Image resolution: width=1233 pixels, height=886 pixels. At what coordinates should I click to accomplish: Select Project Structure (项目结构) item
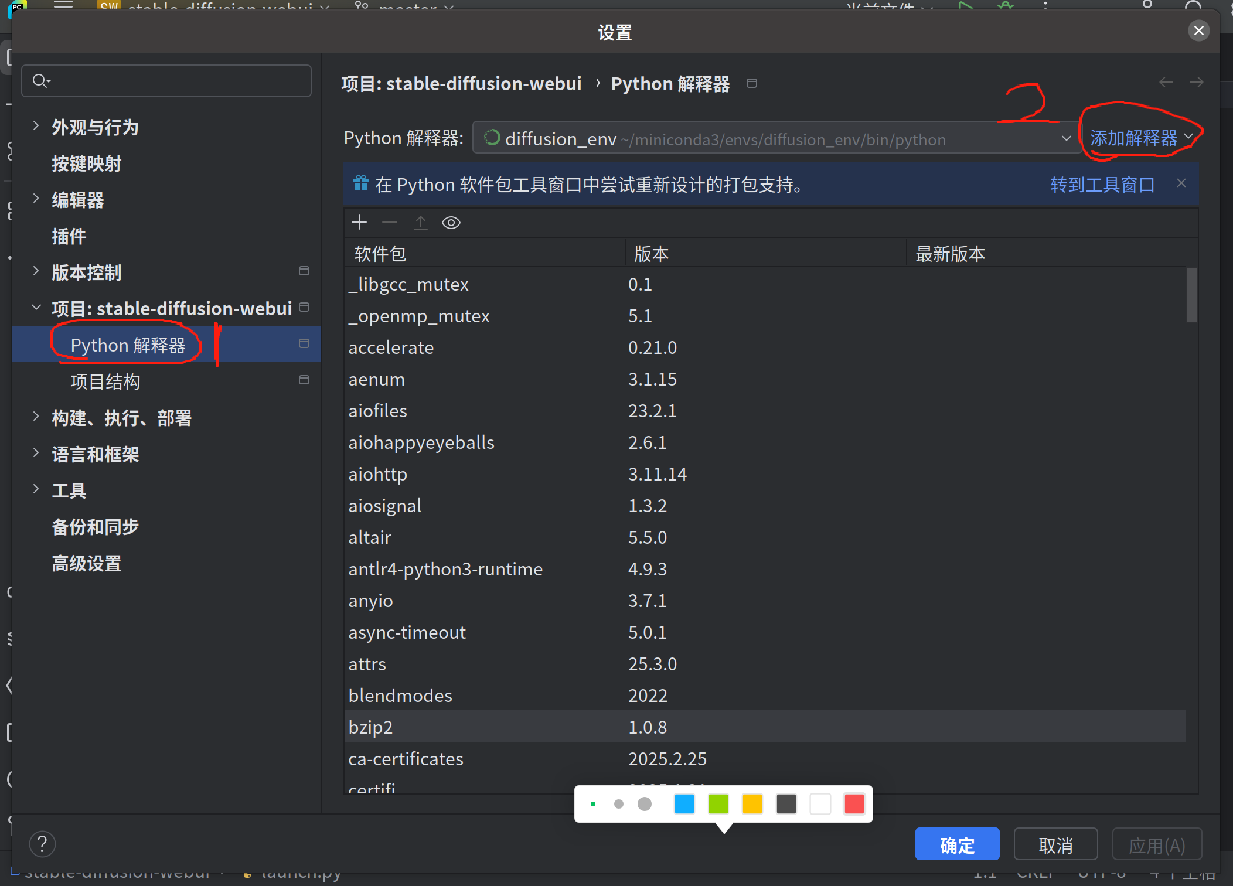[105, 381]
